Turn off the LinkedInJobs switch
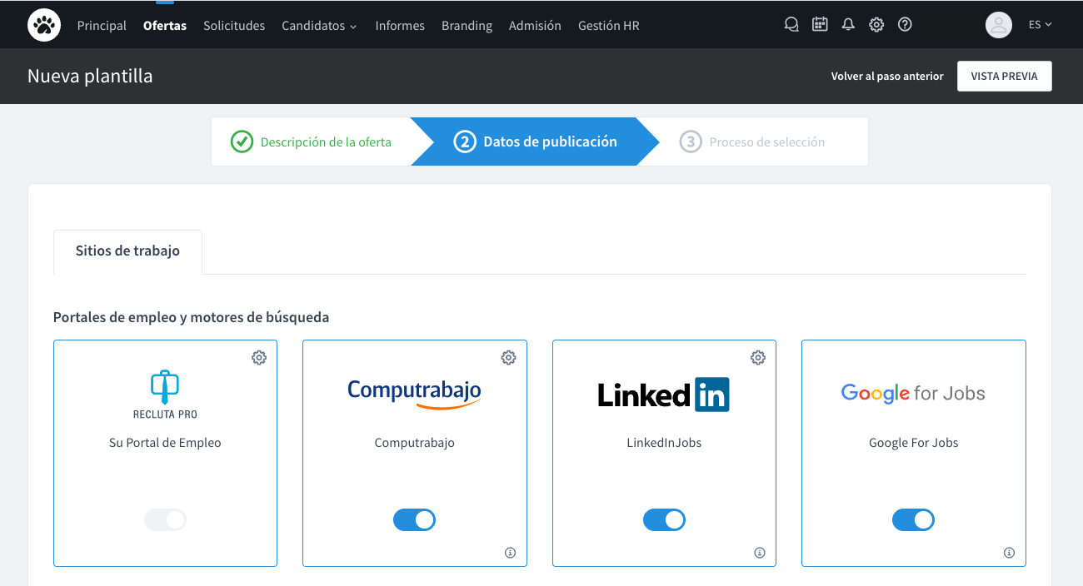This screenshot has height=586, width=1083. [664, 519]
